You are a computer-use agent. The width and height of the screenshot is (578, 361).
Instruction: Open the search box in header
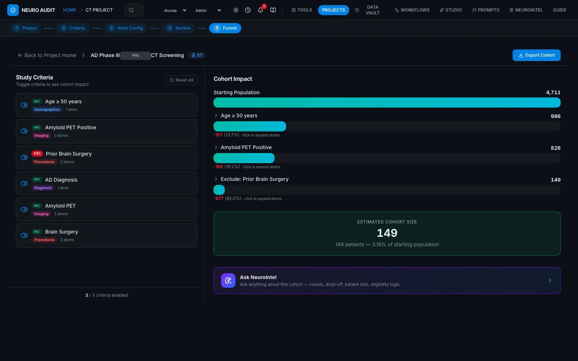pos(134,10)
